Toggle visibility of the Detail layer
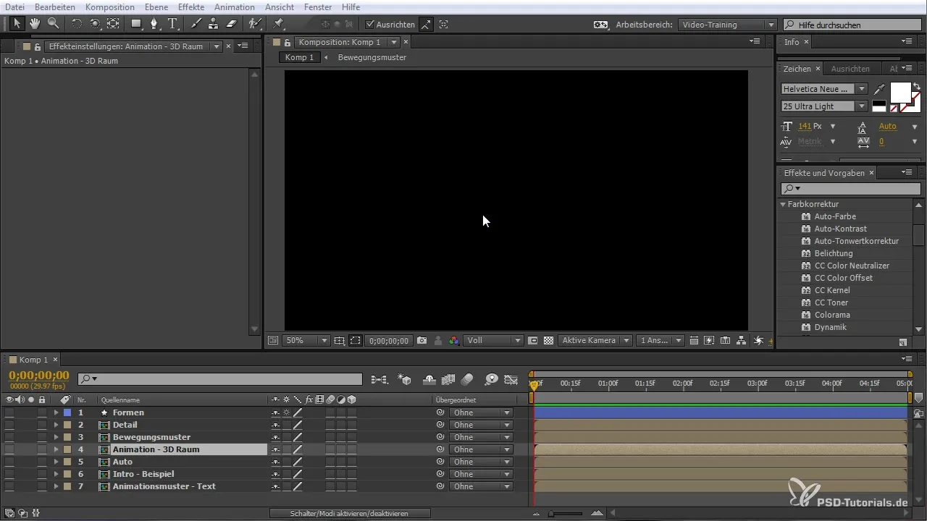 pyautogui.click(x=9, y=425)
